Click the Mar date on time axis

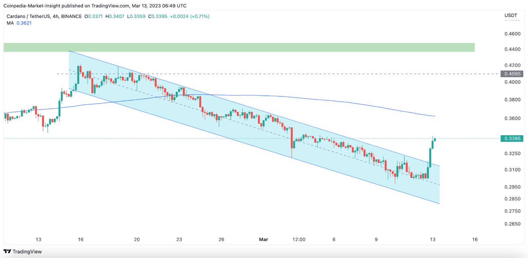[x=263, y=240]
